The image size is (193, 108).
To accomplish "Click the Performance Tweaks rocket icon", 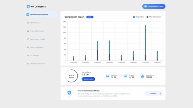I will (28, 39).
